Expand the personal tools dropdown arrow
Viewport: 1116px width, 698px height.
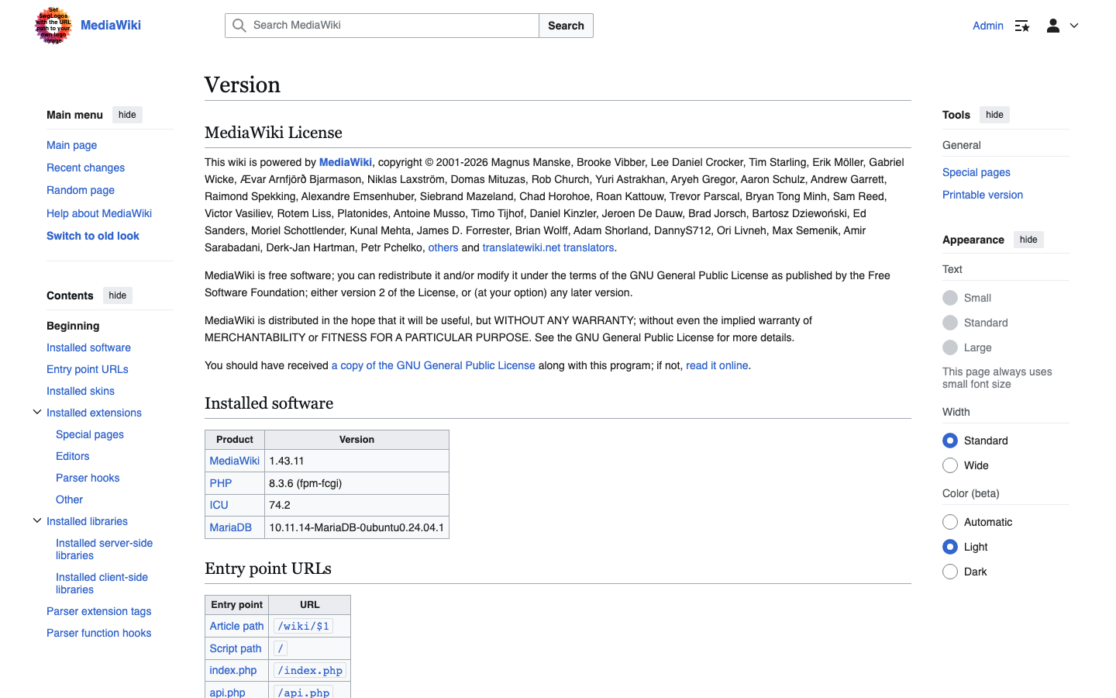1074,26
